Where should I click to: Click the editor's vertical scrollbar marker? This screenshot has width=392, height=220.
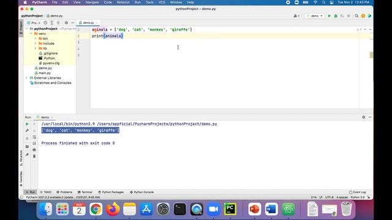pos(371,55)
